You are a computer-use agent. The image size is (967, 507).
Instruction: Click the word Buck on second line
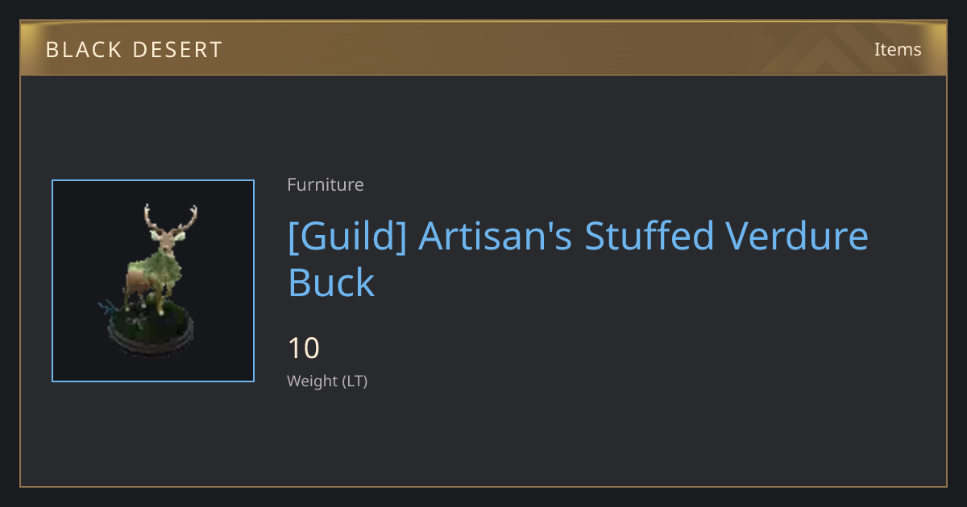[x=331, y=282]
